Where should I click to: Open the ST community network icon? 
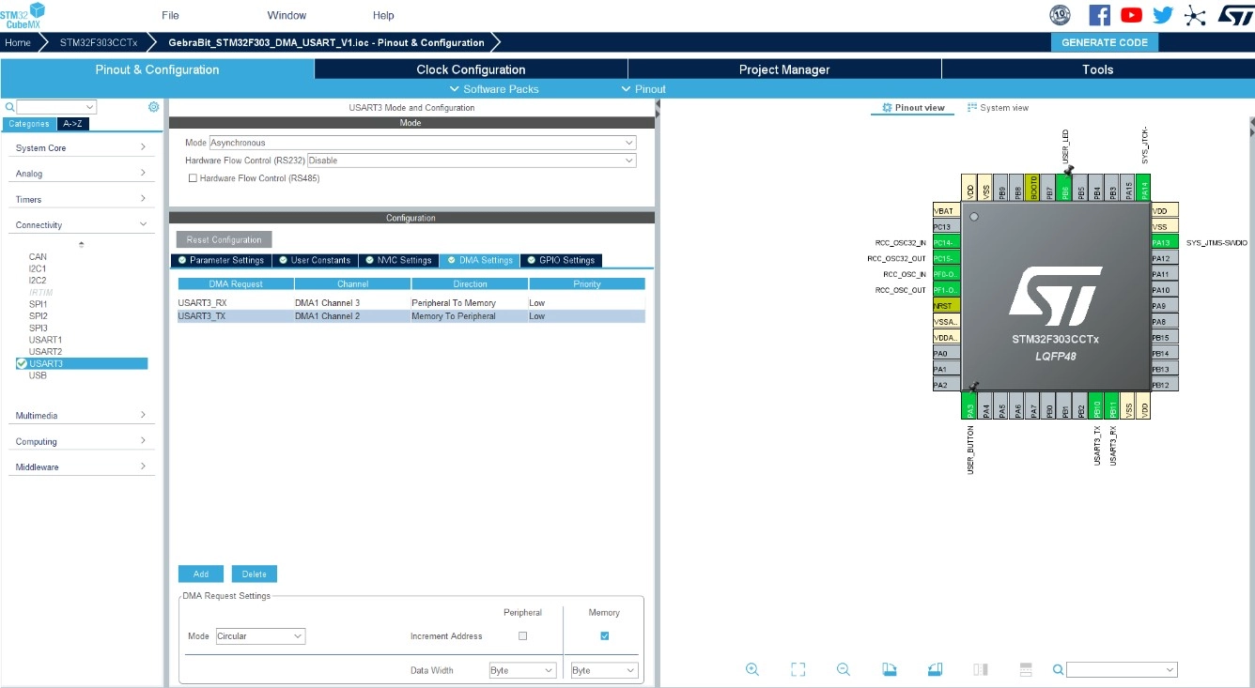1195,15
